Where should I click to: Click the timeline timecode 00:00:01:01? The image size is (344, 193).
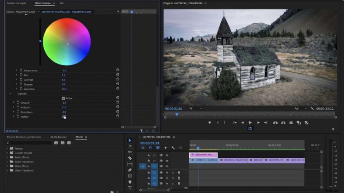150,143
